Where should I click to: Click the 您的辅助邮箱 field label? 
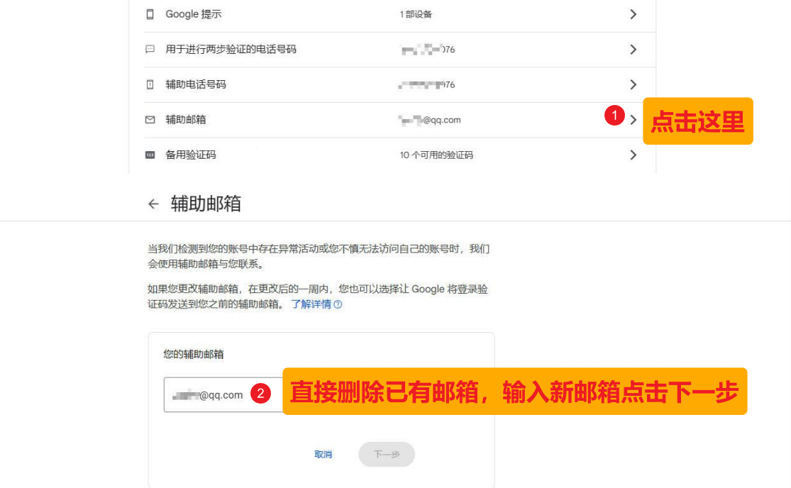(x=193, y=355)
